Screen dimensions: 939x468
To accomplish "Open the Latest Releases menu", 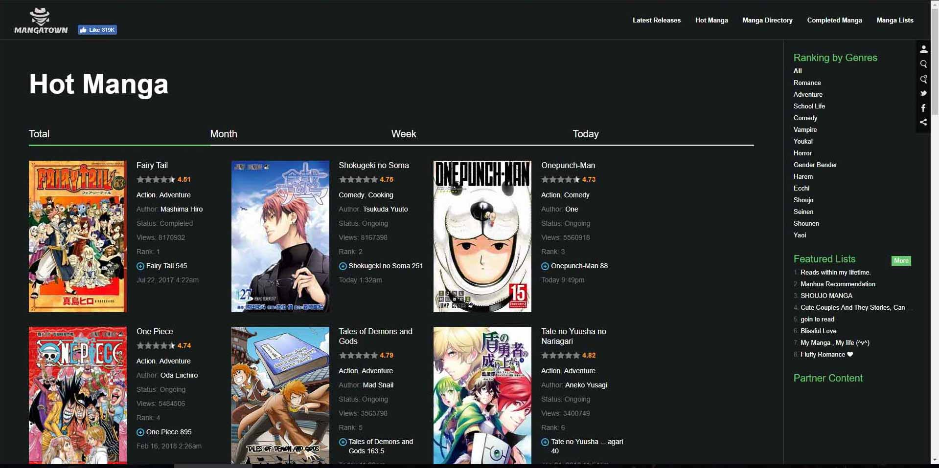I will [656, 21].
